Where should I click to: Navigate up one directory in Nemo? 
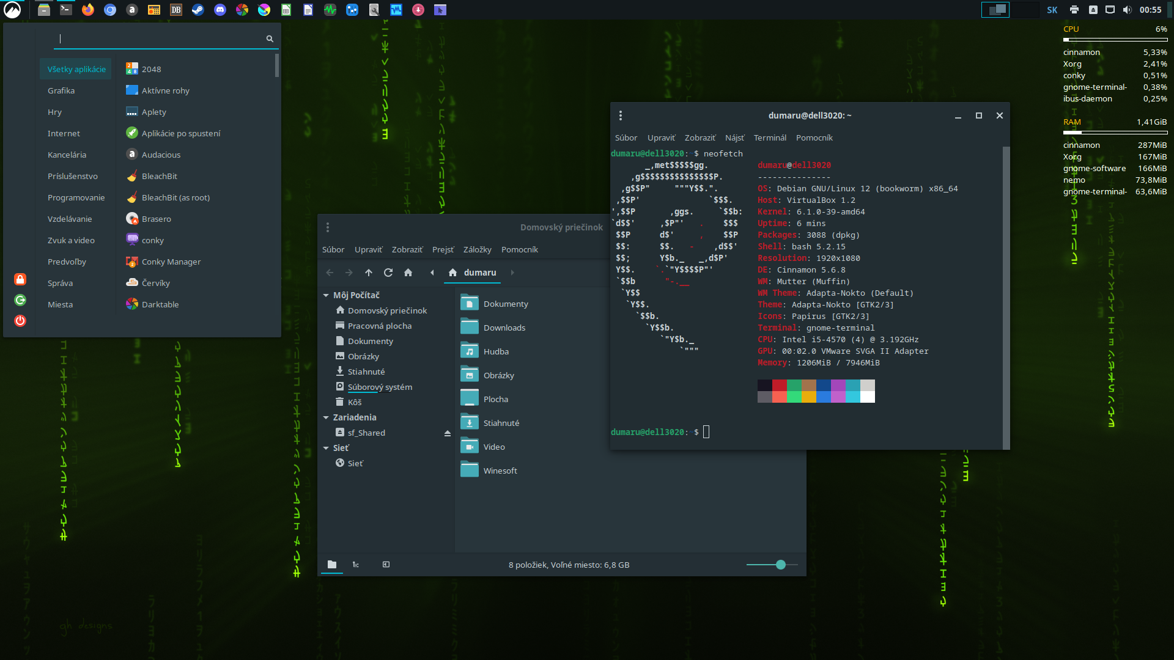click(x=369, y=273)
